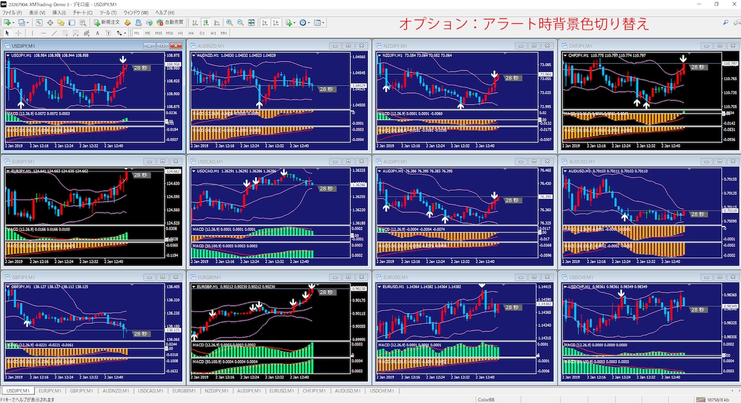This screenshot has width=741, height=403.
Task: Open the new chart dropdown arrow
Action: pos(13,22)
